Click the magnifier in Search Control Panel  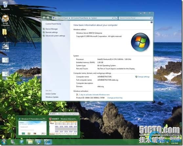(x=151, y=18)
